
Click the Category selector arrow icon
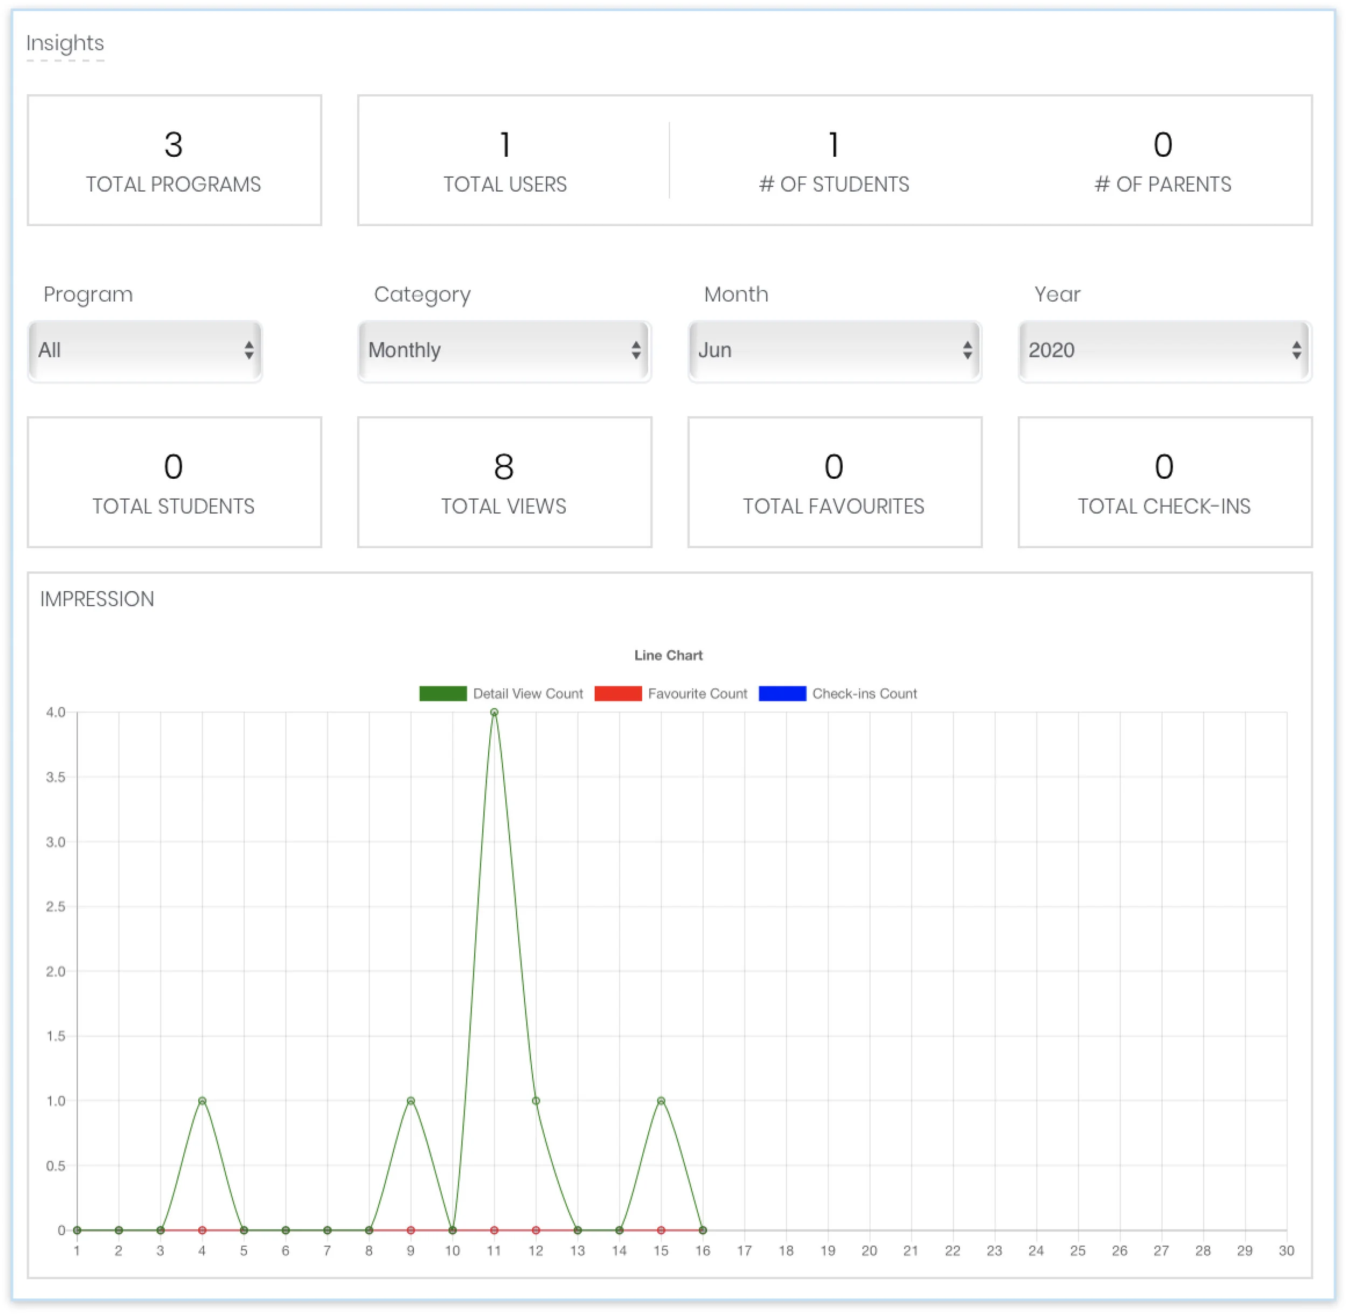[x=636, y=351]
